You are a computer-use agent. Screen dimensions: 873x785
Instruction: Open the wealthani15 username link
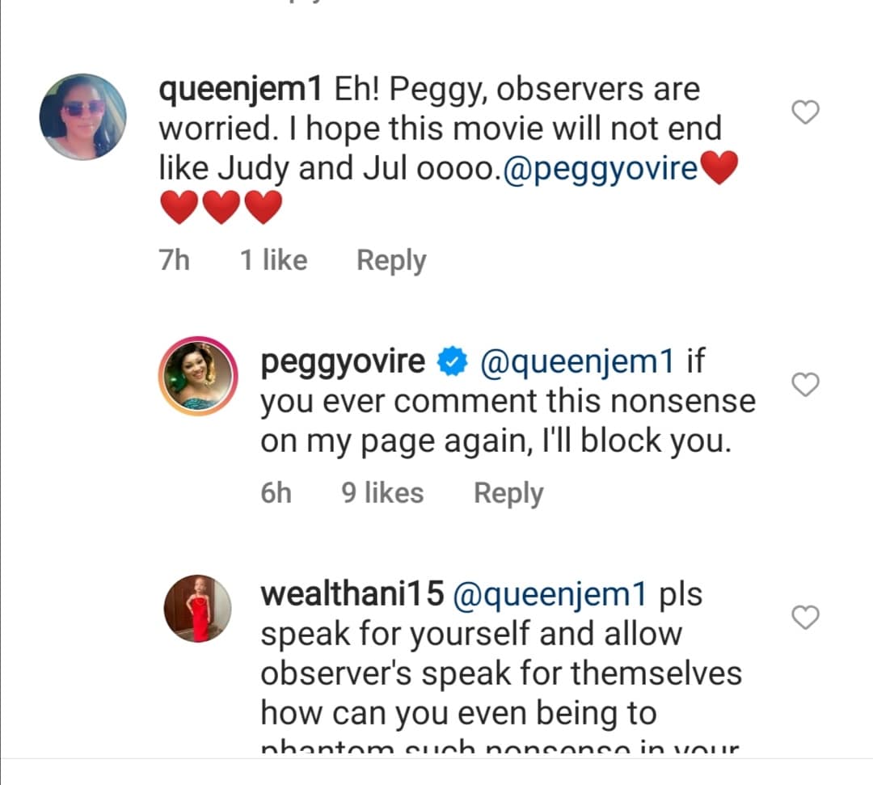[x=352, y=595]
